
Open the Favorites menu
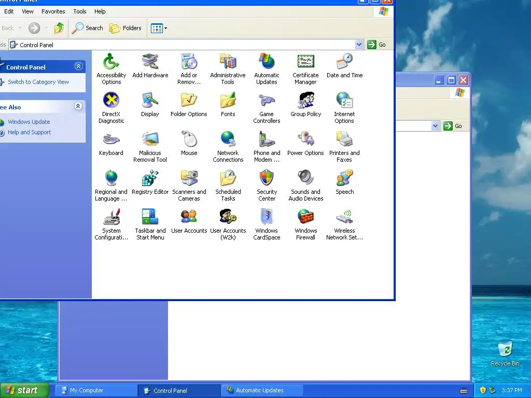(53, 11)
